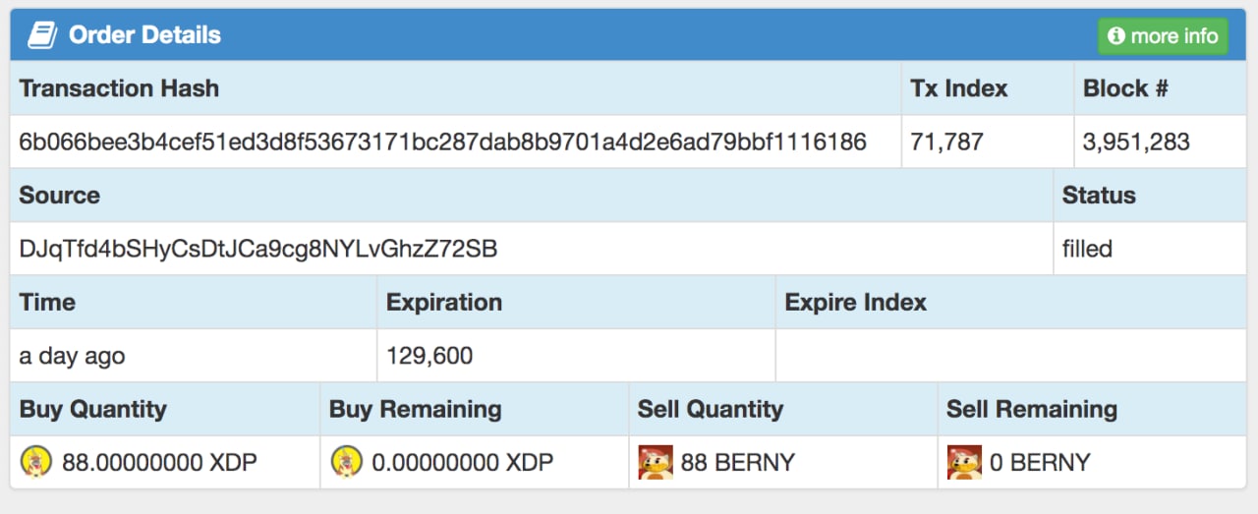Image resolution: width=1258 pixels, height=514 pixels.
Task: Click the 0.00000000 XDP buy remaining text
Action: pos(462,462)
